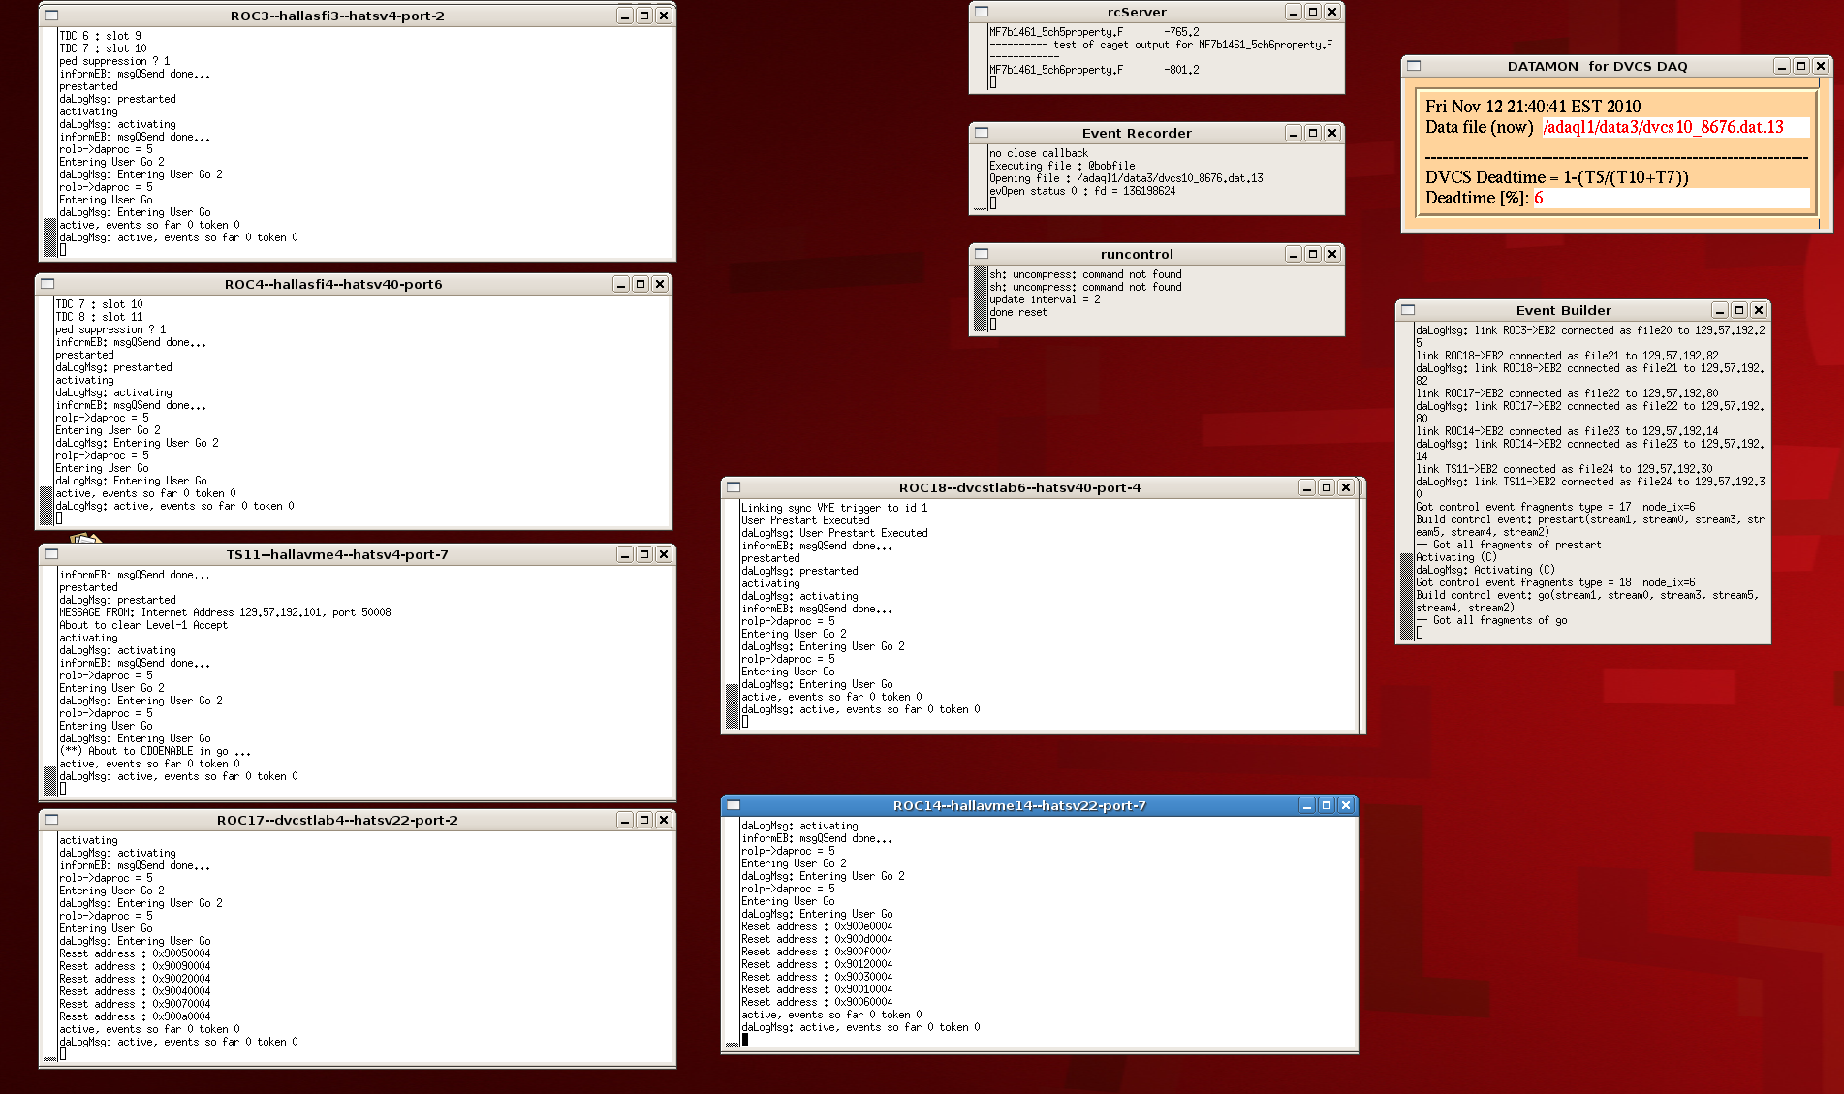Maximize the ROC3 hallasfi3 terminal window
The image size is (1844, 1094).
(x=644, y=16)
